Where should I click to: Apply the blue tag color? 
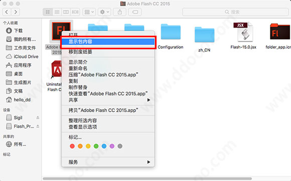coord(104,146)
